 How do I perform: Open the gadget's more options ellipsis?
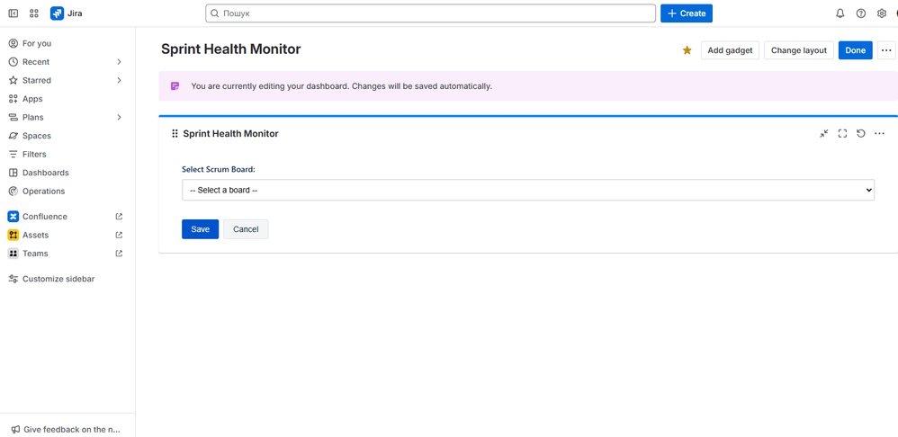[880, 133]
